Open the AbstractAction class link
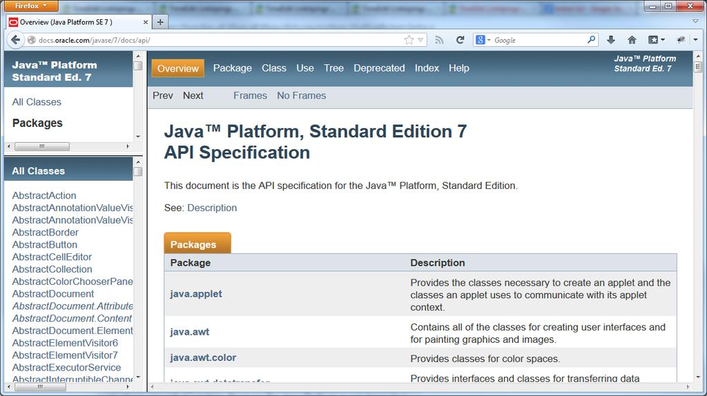The width and height of the screenshot is (707, 396). click(x=44, y=195)
